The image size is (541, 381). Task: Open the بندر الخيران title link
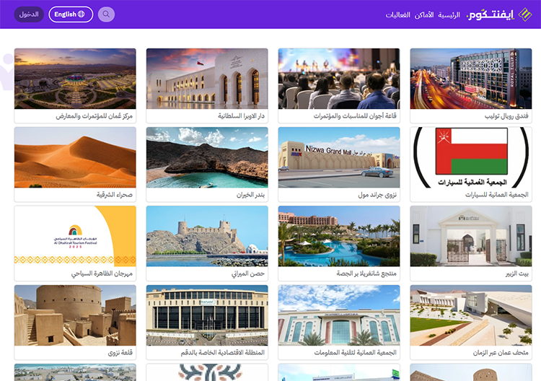[x=250, y=195]
